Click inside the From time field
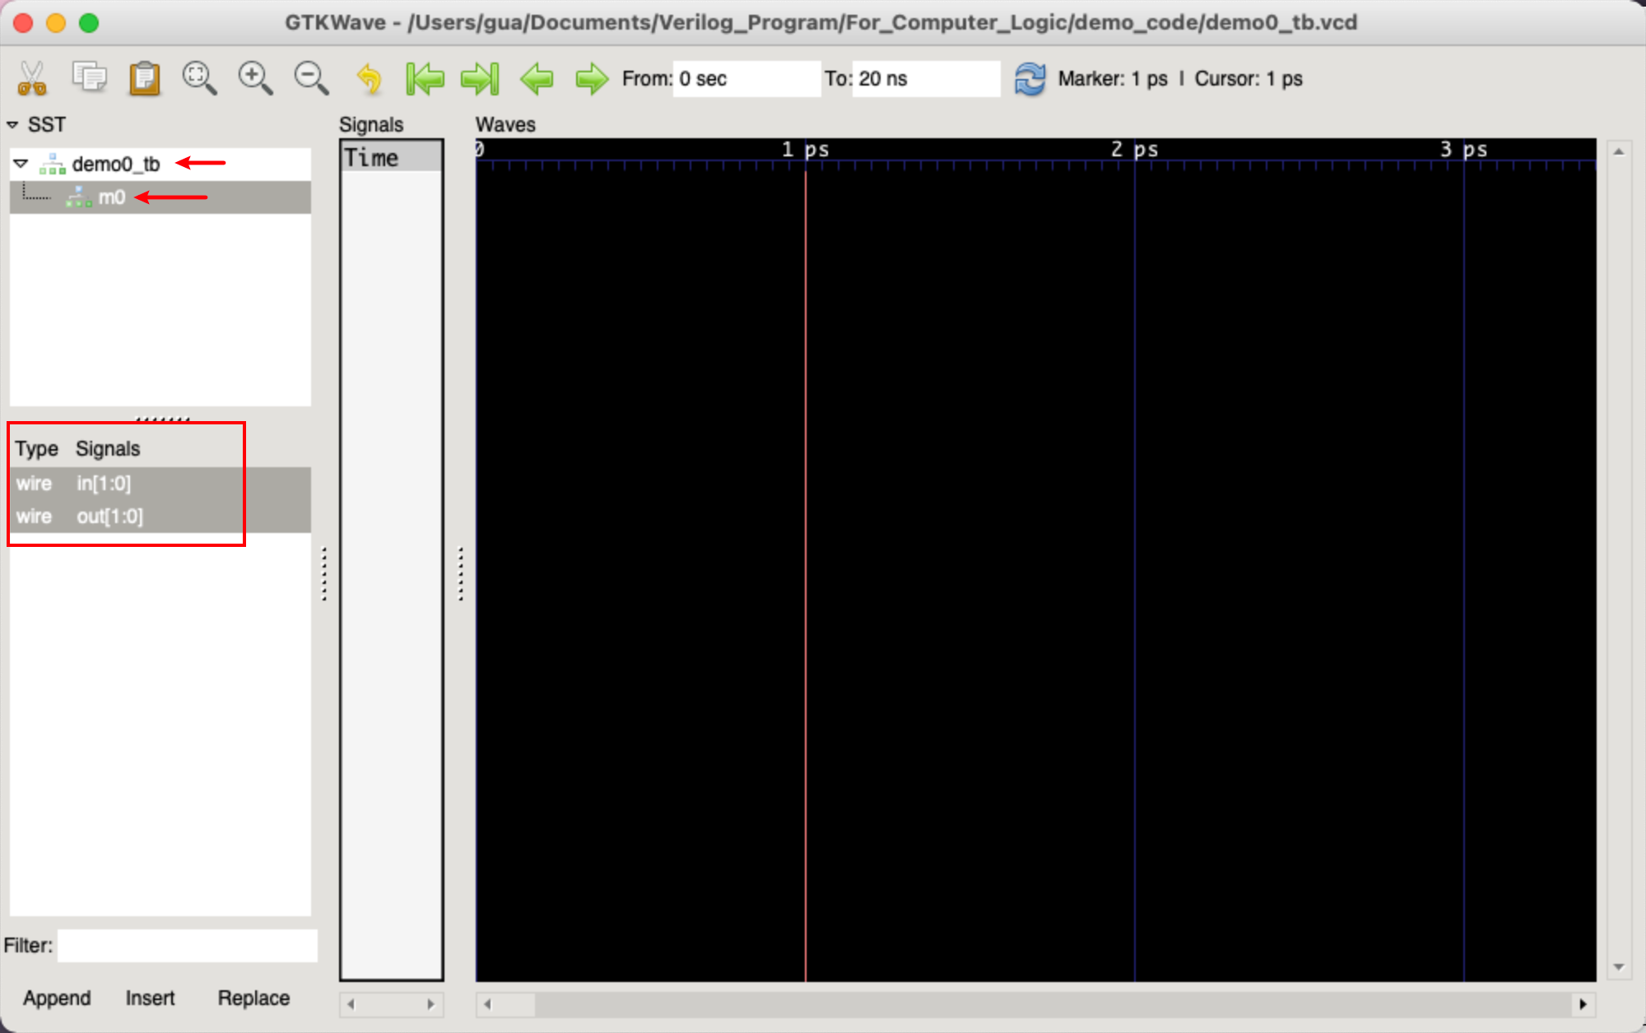The height and width of the screenshot is (1033, 1646). (746, 79)
